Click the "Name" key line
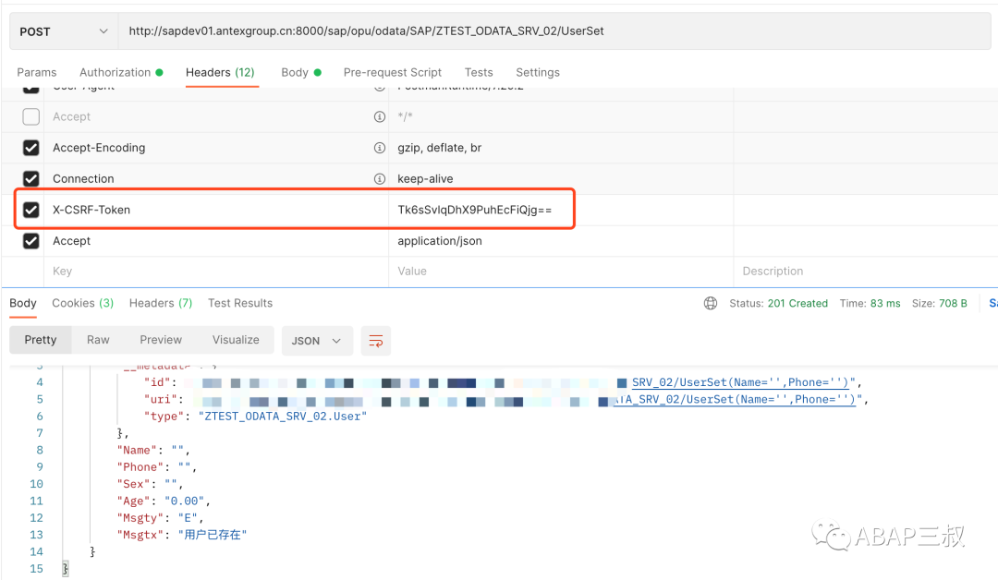Viewport: 998px width, 580px height. pyautogui.click(x=152, y=451)
